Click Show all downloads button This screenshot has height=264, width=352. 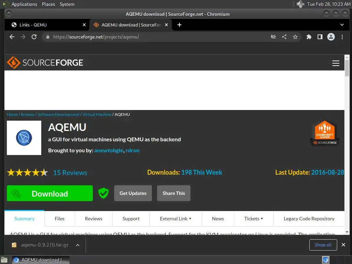coord(323,245)
